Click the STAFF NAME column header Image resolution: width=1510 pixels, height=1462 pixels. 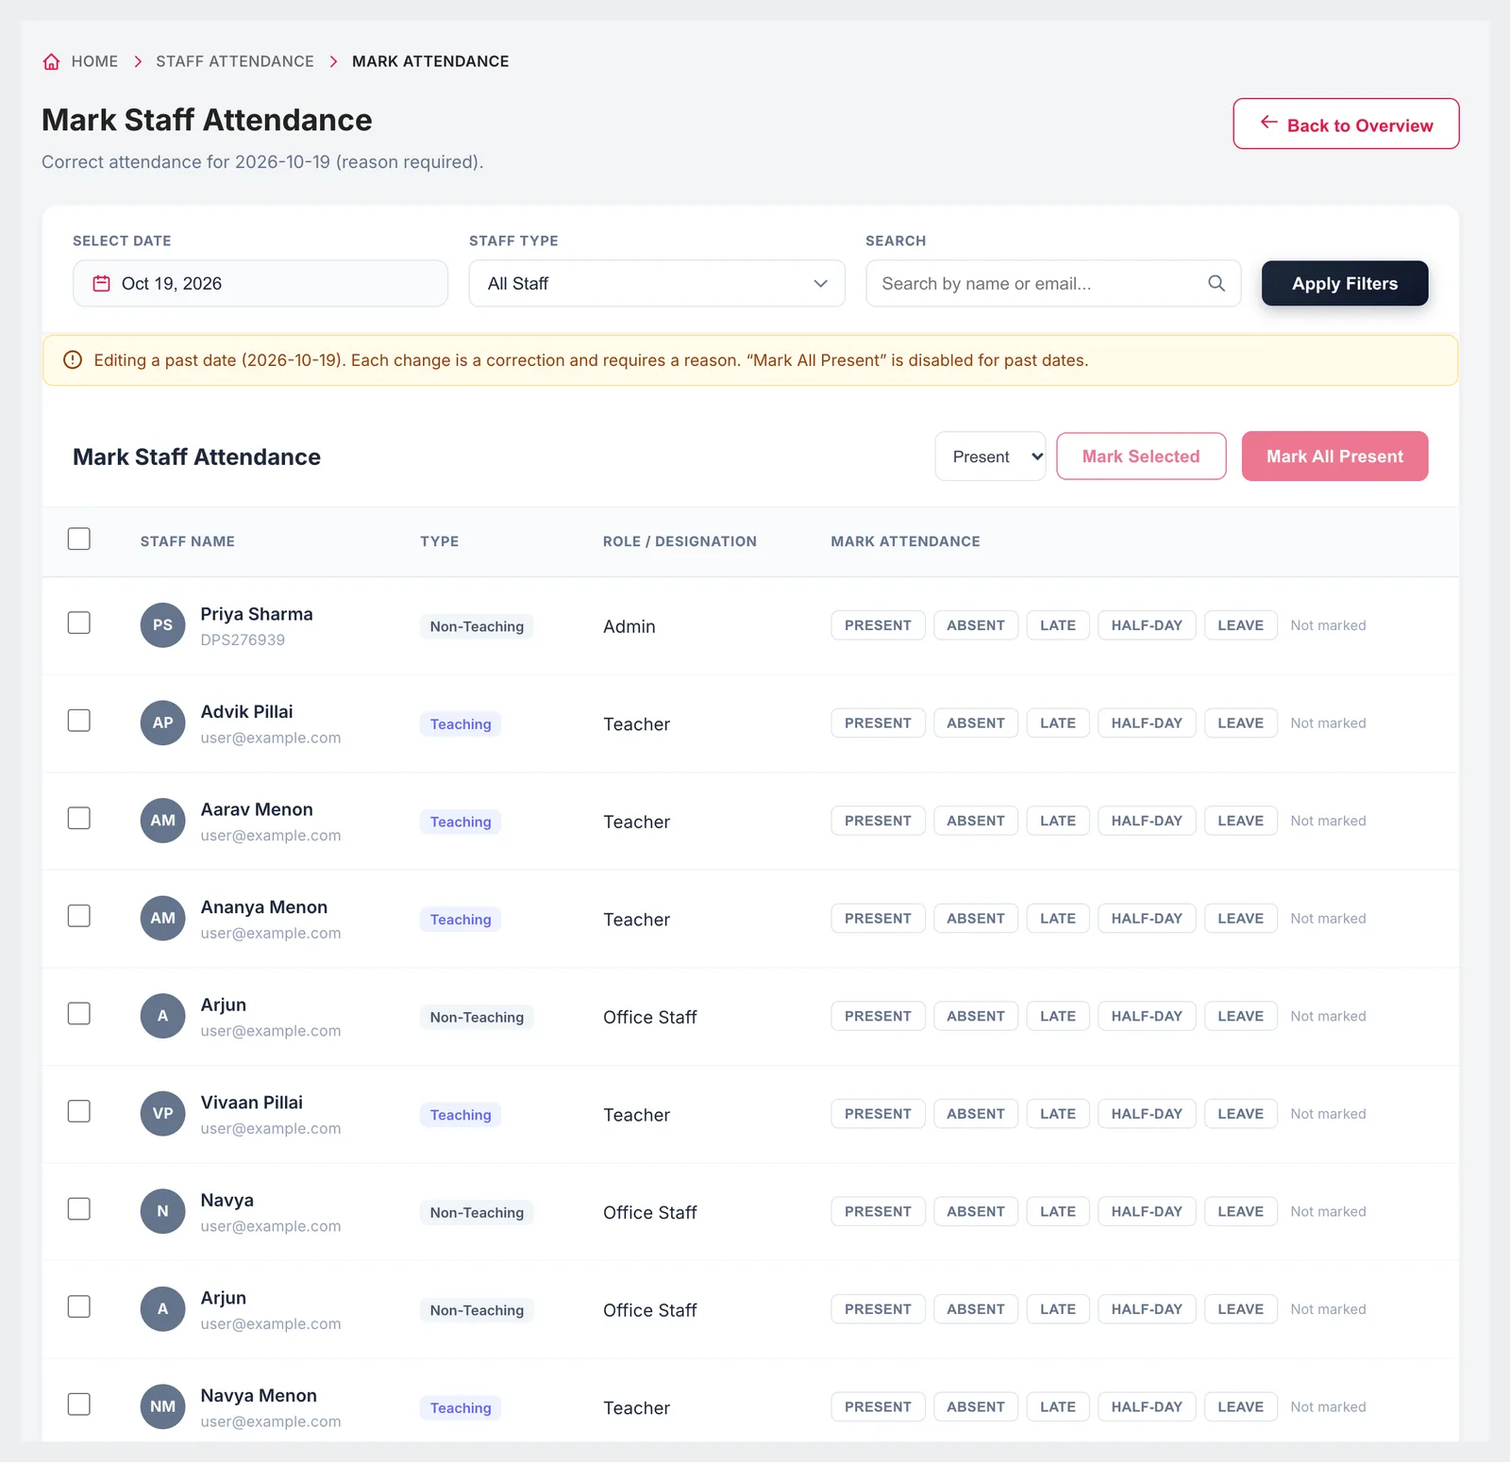pyautogui.click(x=188, y=541)
